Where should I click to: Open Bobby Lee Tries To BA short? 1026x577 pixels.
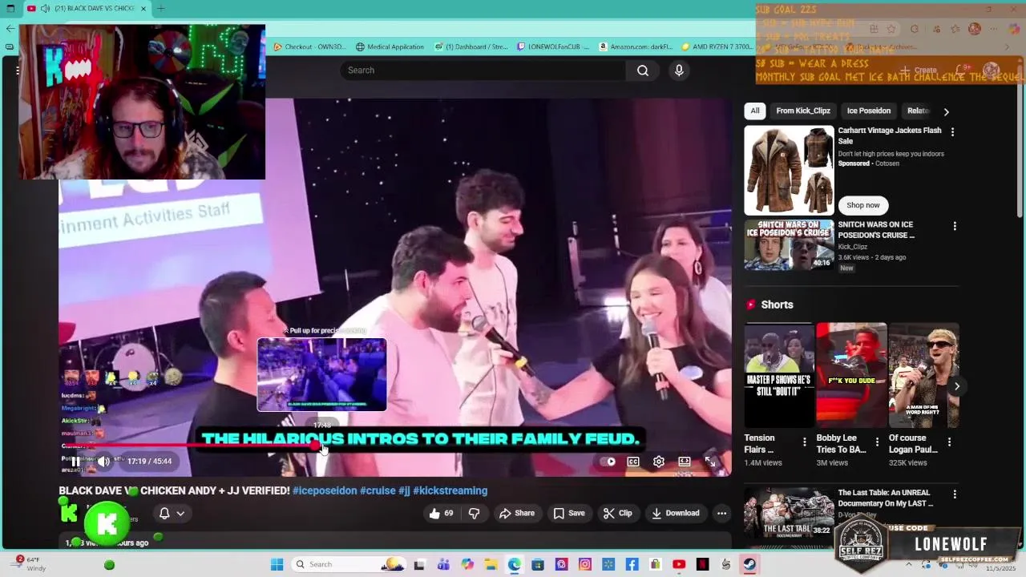pos(851,375)
